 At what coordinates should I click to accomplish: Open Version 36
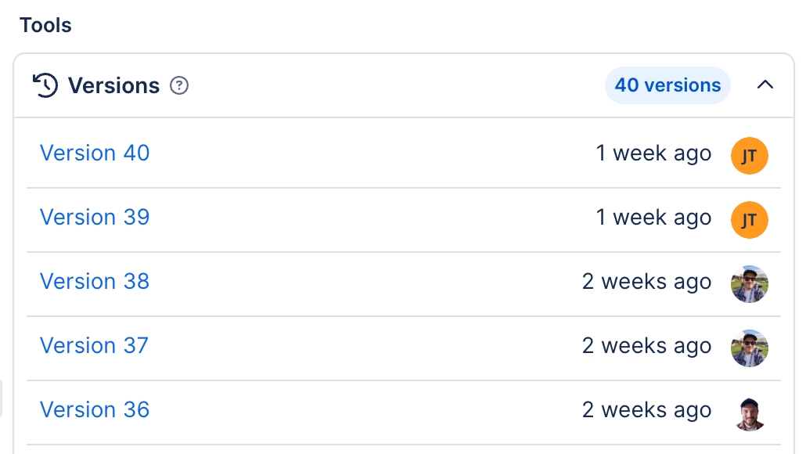click(94, 410)
